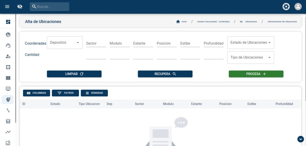
Task: Open the Estado de Ubicaciones dropdown
Action: (x=250, y=43)
